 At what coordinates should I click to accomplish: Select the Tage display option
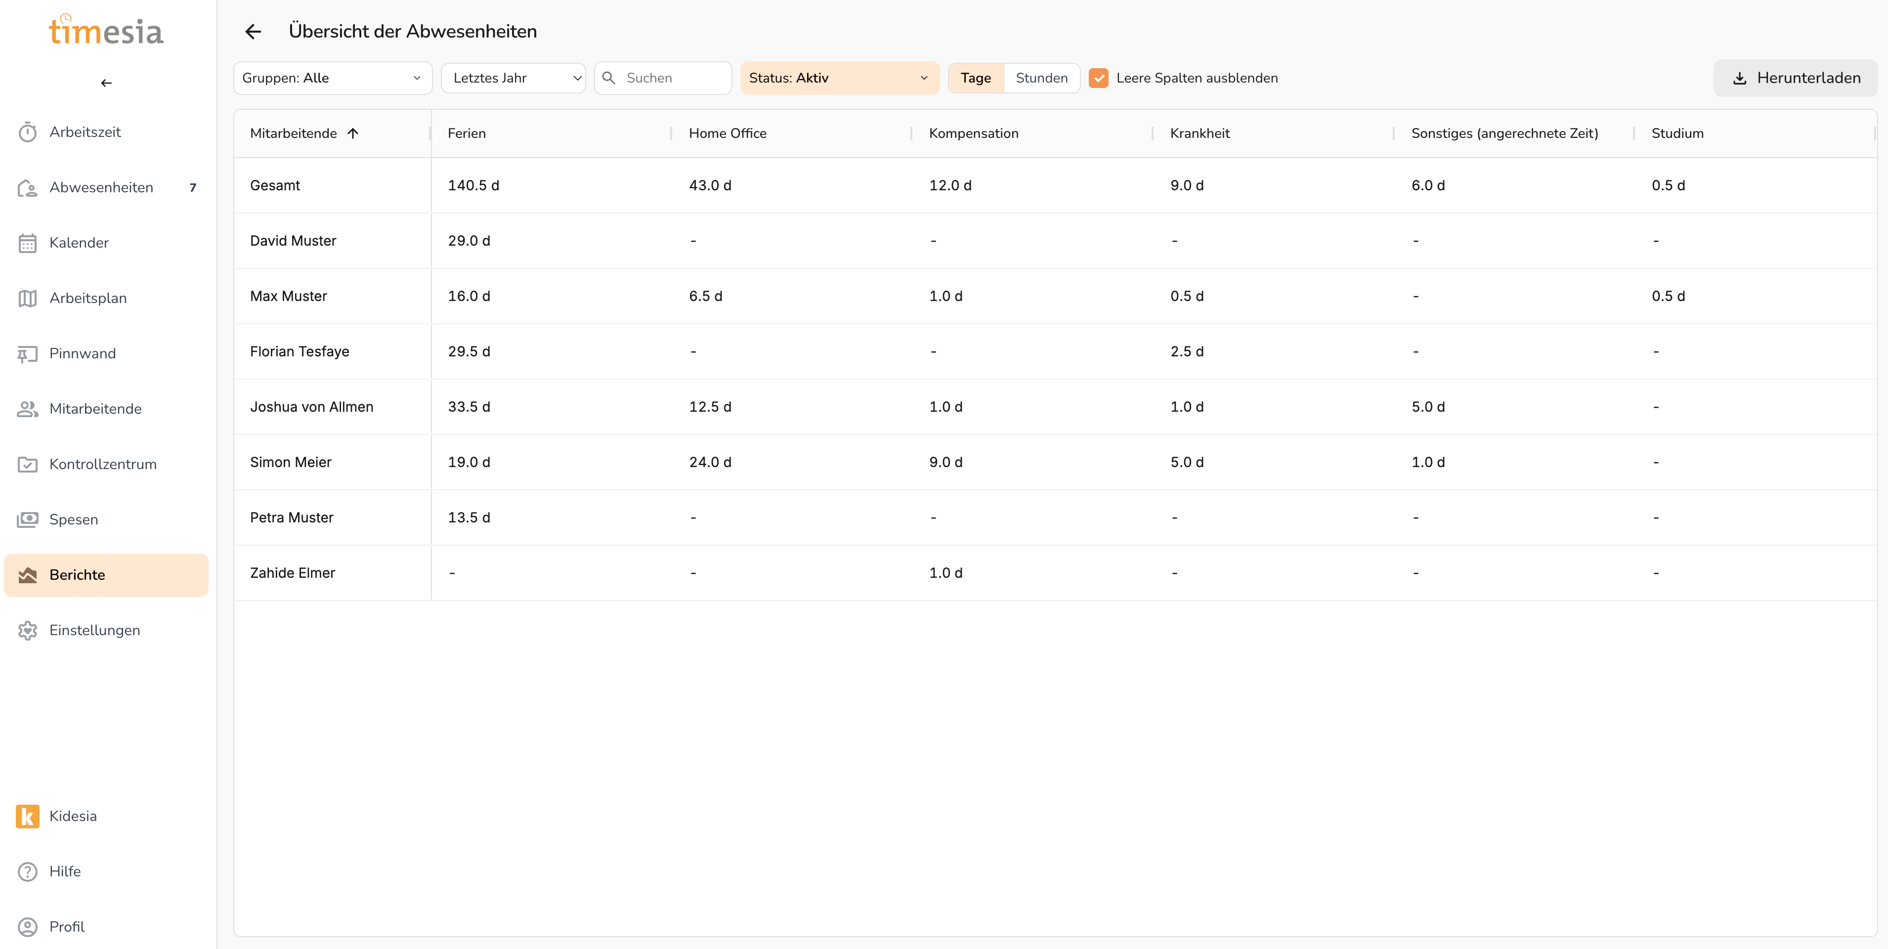tap(975, 79)
